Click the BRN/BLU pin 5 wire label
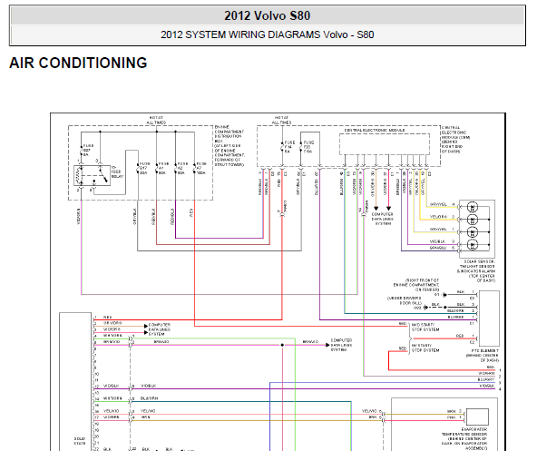The width and height of the screenshot is (547, 451). [438, 248]
